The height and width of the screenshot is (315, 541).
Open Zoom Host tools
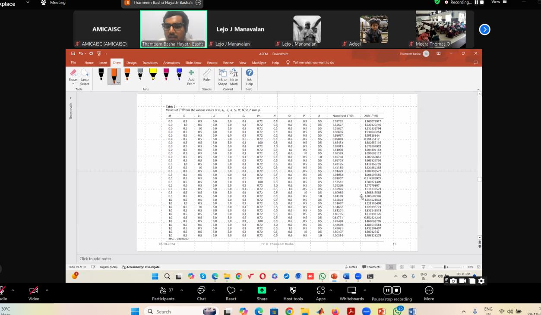click(x=293, y=293)
